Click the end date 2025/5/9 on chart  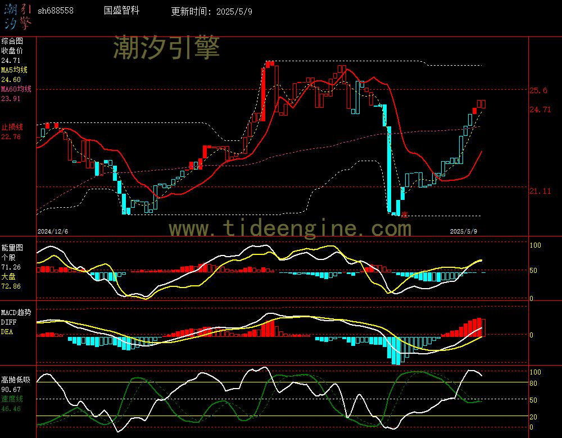[x=464, y=231]
